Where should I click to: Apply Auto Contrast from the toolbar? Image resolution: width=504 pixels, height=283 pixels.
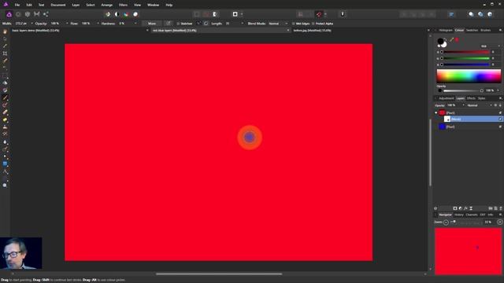(117, 14)
